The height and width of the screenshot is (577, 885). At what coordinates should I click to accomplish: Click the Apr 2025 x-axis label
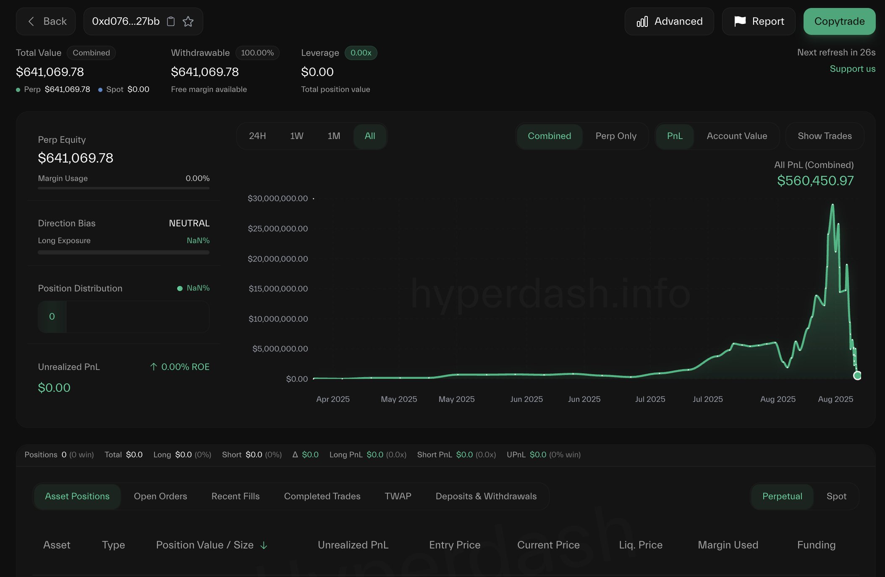(333, 399)
